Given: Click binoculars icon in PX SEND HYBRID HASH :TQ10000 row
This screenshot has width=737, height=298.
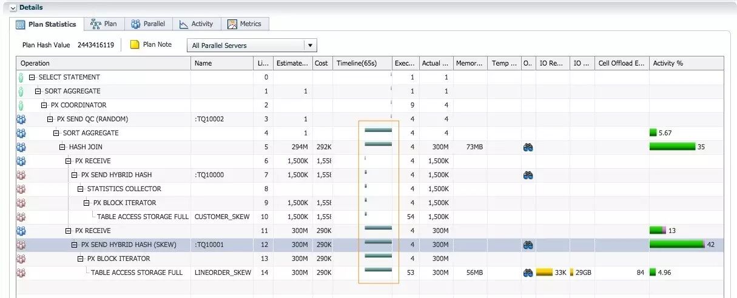Looking at the screenshot, I should (528, 175).
